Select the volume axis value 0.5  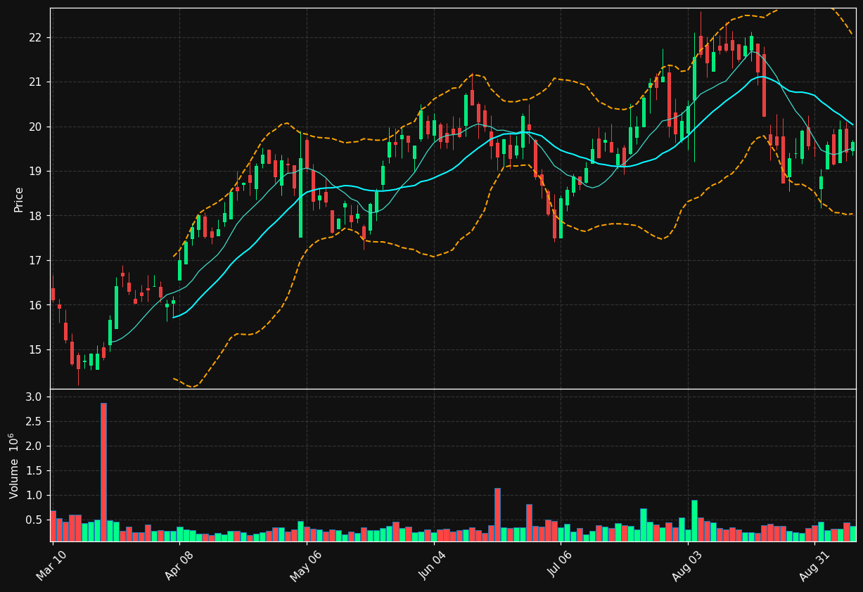click(x=35, y=520)
